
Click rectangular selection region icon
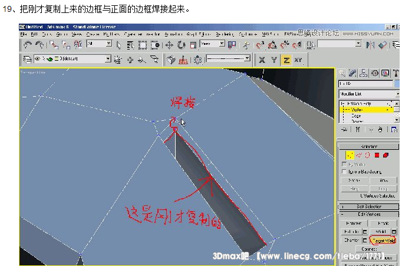point(143,45)
